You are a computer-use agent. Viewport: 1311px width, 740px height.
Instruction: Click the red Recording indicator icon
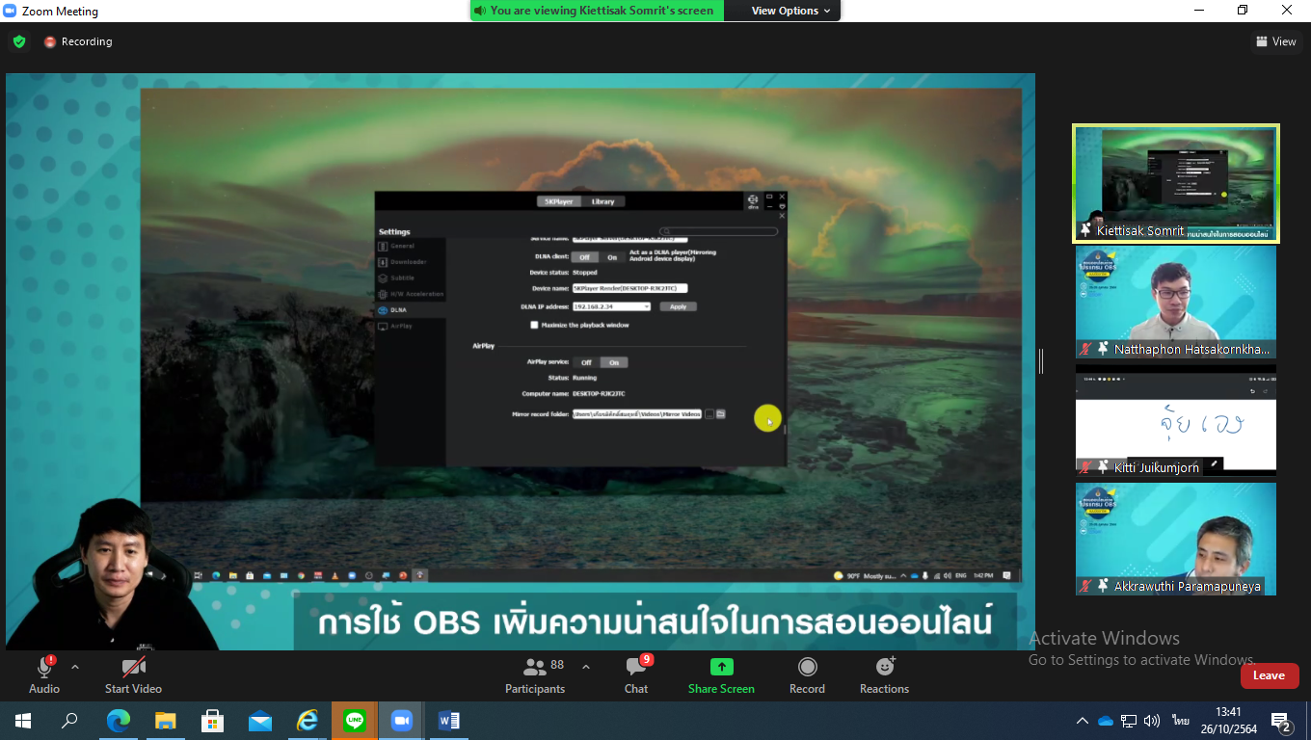pos(50,42)
